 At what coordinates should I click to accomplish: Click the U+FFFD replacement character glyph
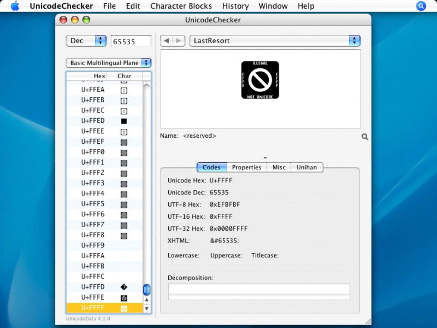click(x=124, y=287)
